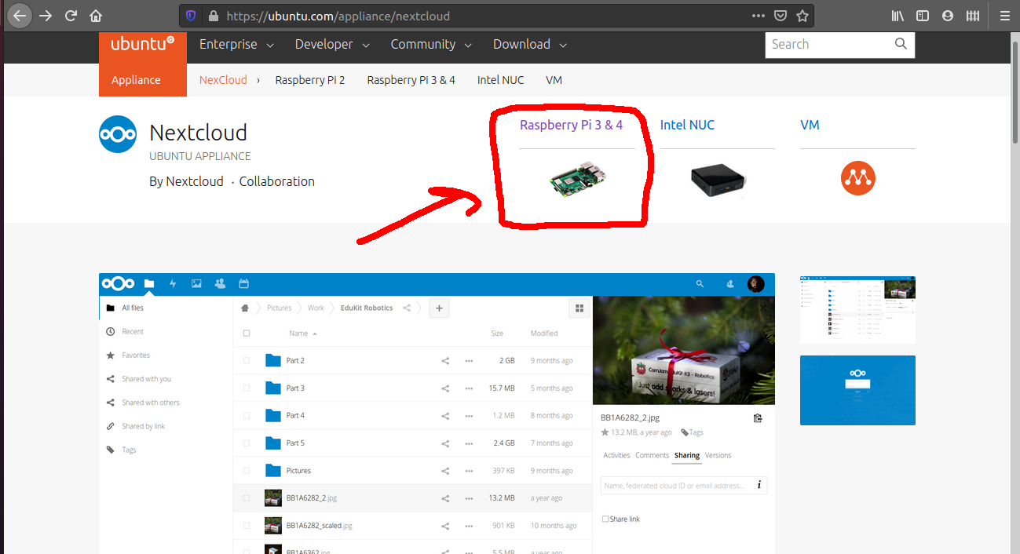Expand the Download dropdown menu
This screenshot has height=554, width=1020.
(530, 45)
